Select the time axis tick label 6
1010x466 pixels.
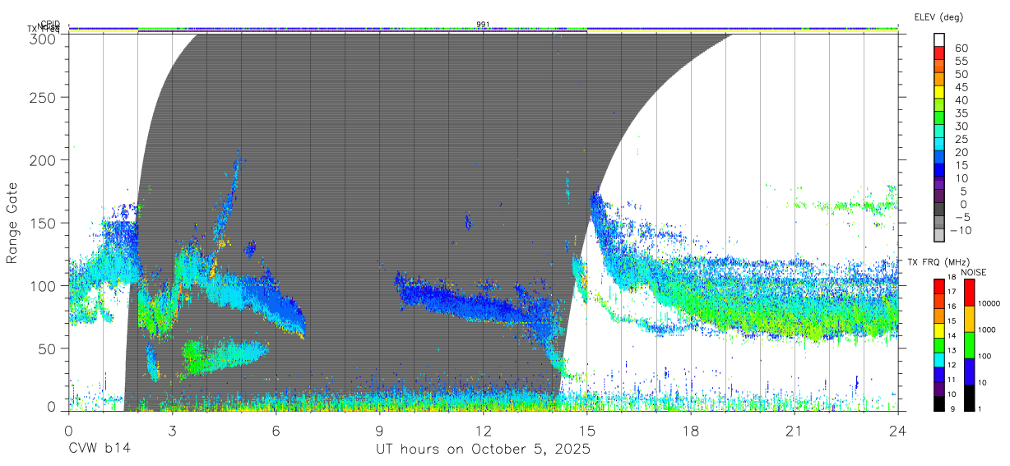click(x=276, y=431)
